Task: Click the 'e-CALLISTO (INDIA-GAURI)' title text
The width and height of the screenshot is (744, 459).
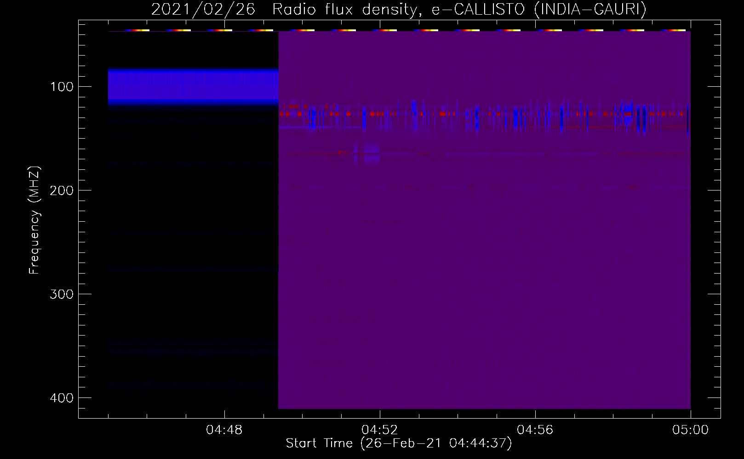Action: click(x=539, y=10)
